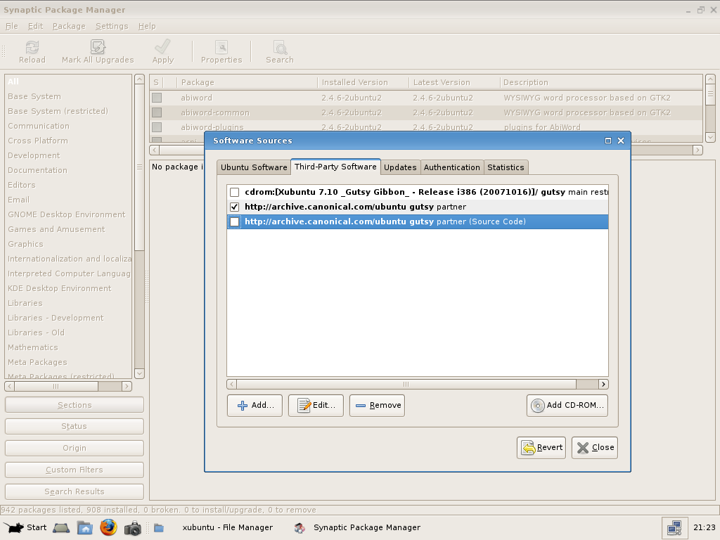Toggle status box for abiword package

(157, 98)
